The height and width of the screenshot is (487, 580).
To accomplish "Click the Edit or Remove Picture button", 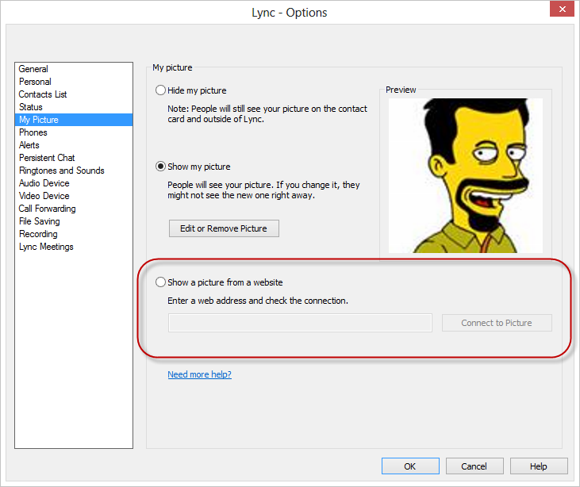I will (x=224, y=228).
